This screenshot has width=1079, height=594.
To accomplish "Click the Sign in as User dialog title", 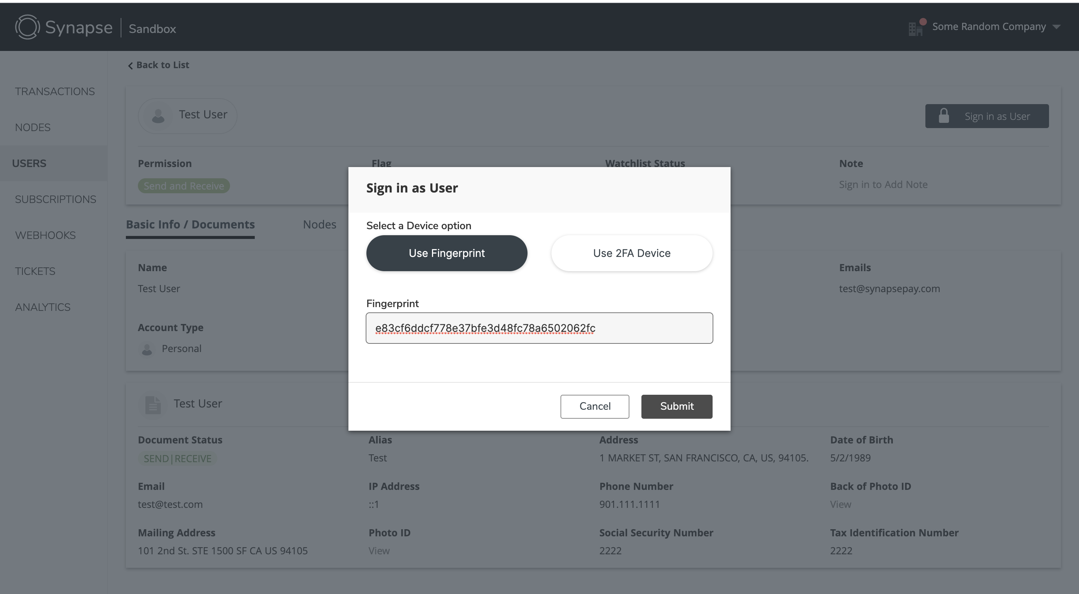I will coord(412,188).
